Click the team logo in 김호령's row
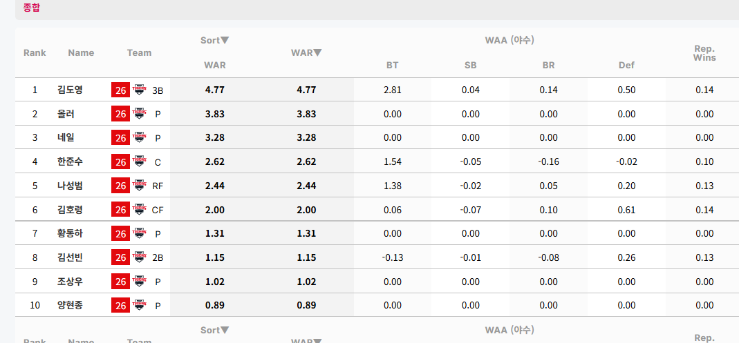This screenshot has height=343, width=739. [139, 209]
